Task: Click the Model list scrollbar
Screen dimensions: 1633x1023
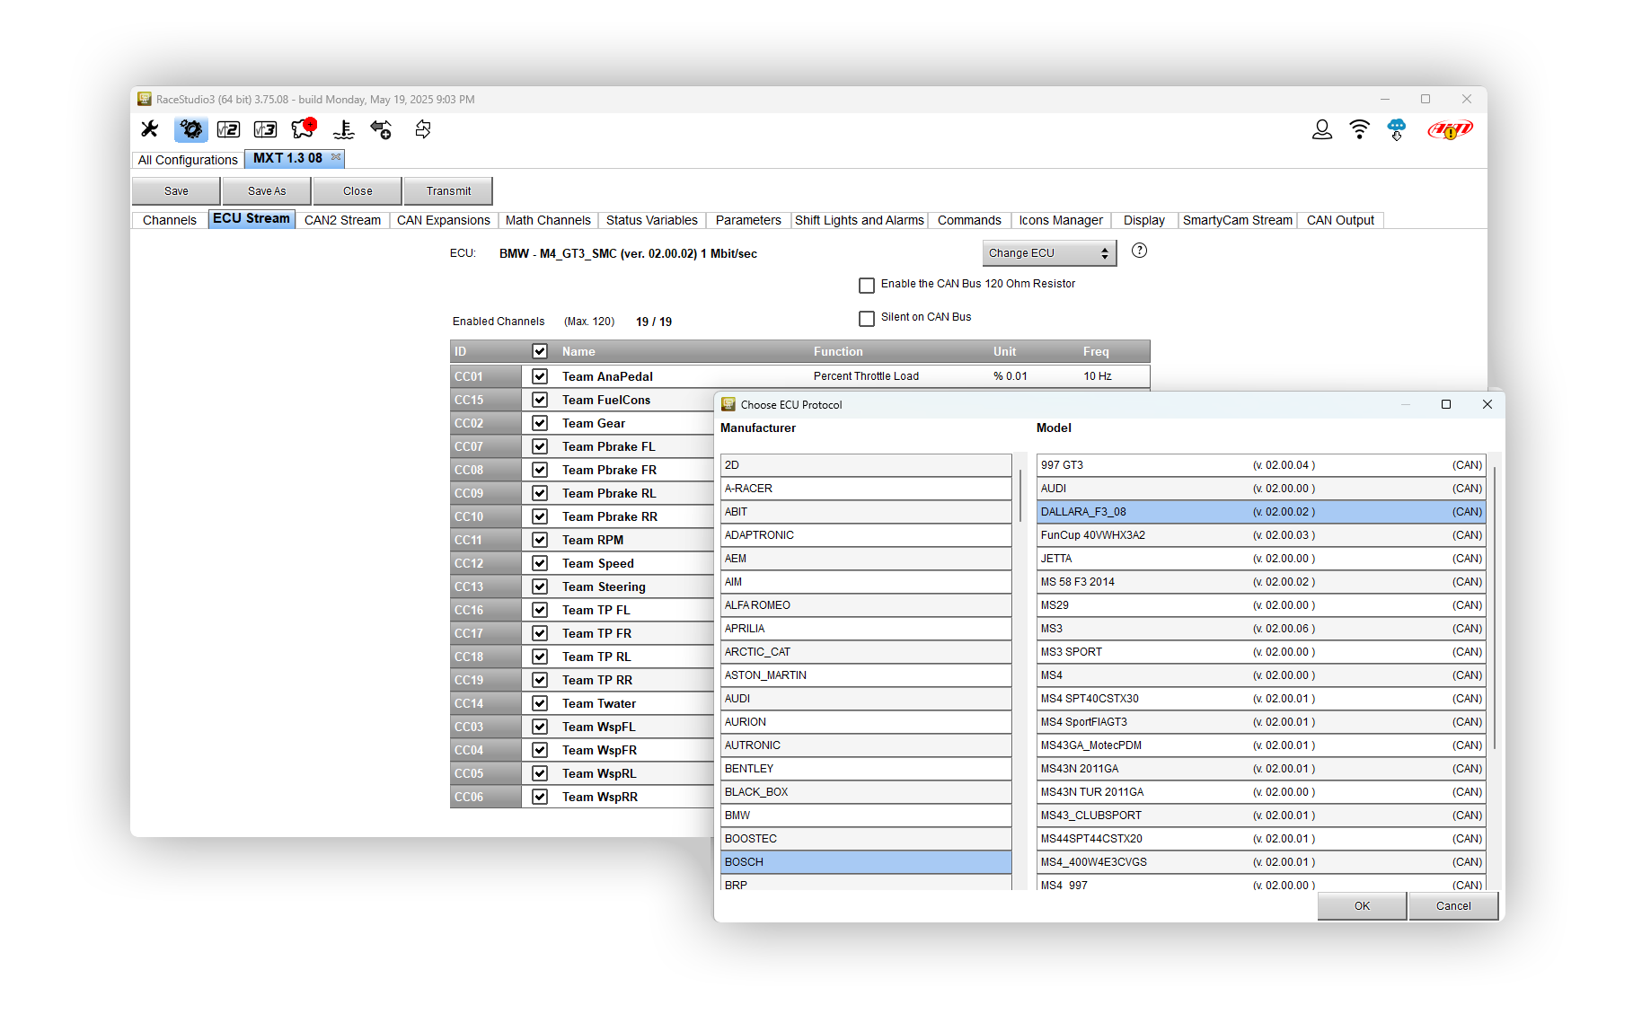Action: click(x=1495, y=608)
